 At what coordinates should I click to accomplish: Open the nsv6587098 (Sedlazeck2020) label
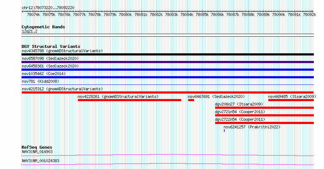[x=50, y=58]
